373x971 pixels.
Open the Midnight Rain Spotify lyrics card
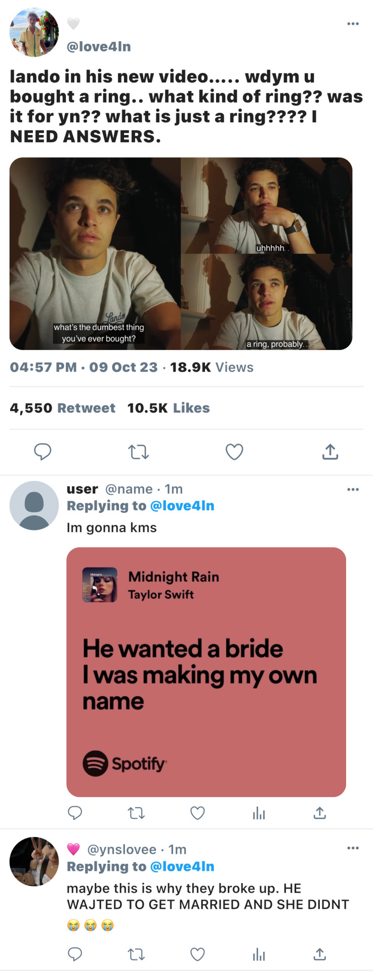coord(206,672)
